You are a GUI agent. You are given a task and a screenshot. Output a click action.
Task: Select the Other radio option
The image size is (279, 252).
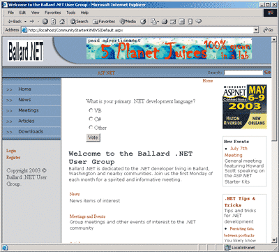tap(91, 127)
